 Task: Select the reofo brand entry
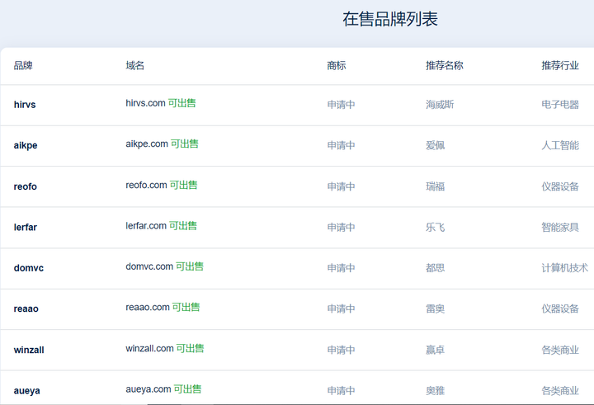[x=26, y=186]
